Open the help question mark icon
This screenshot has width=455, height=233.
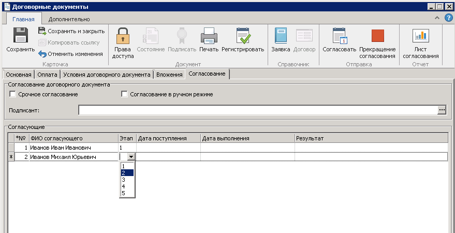click(448, 18)
